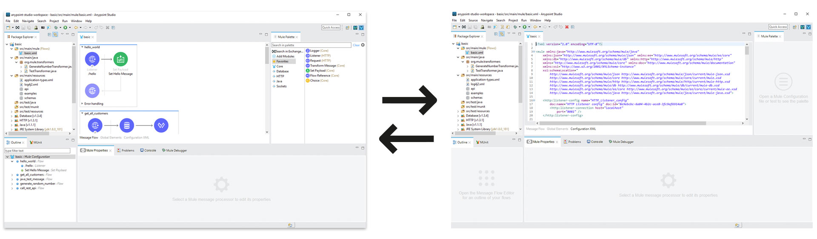Screen dimensions: 817x239
Task: Click the Java palette category
Action: (277, 81)
